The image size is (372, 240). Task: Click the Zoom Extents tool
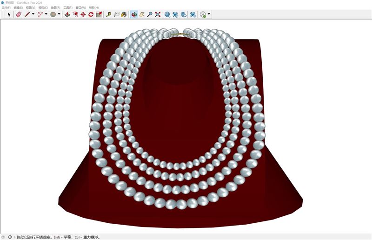[158, 14]
